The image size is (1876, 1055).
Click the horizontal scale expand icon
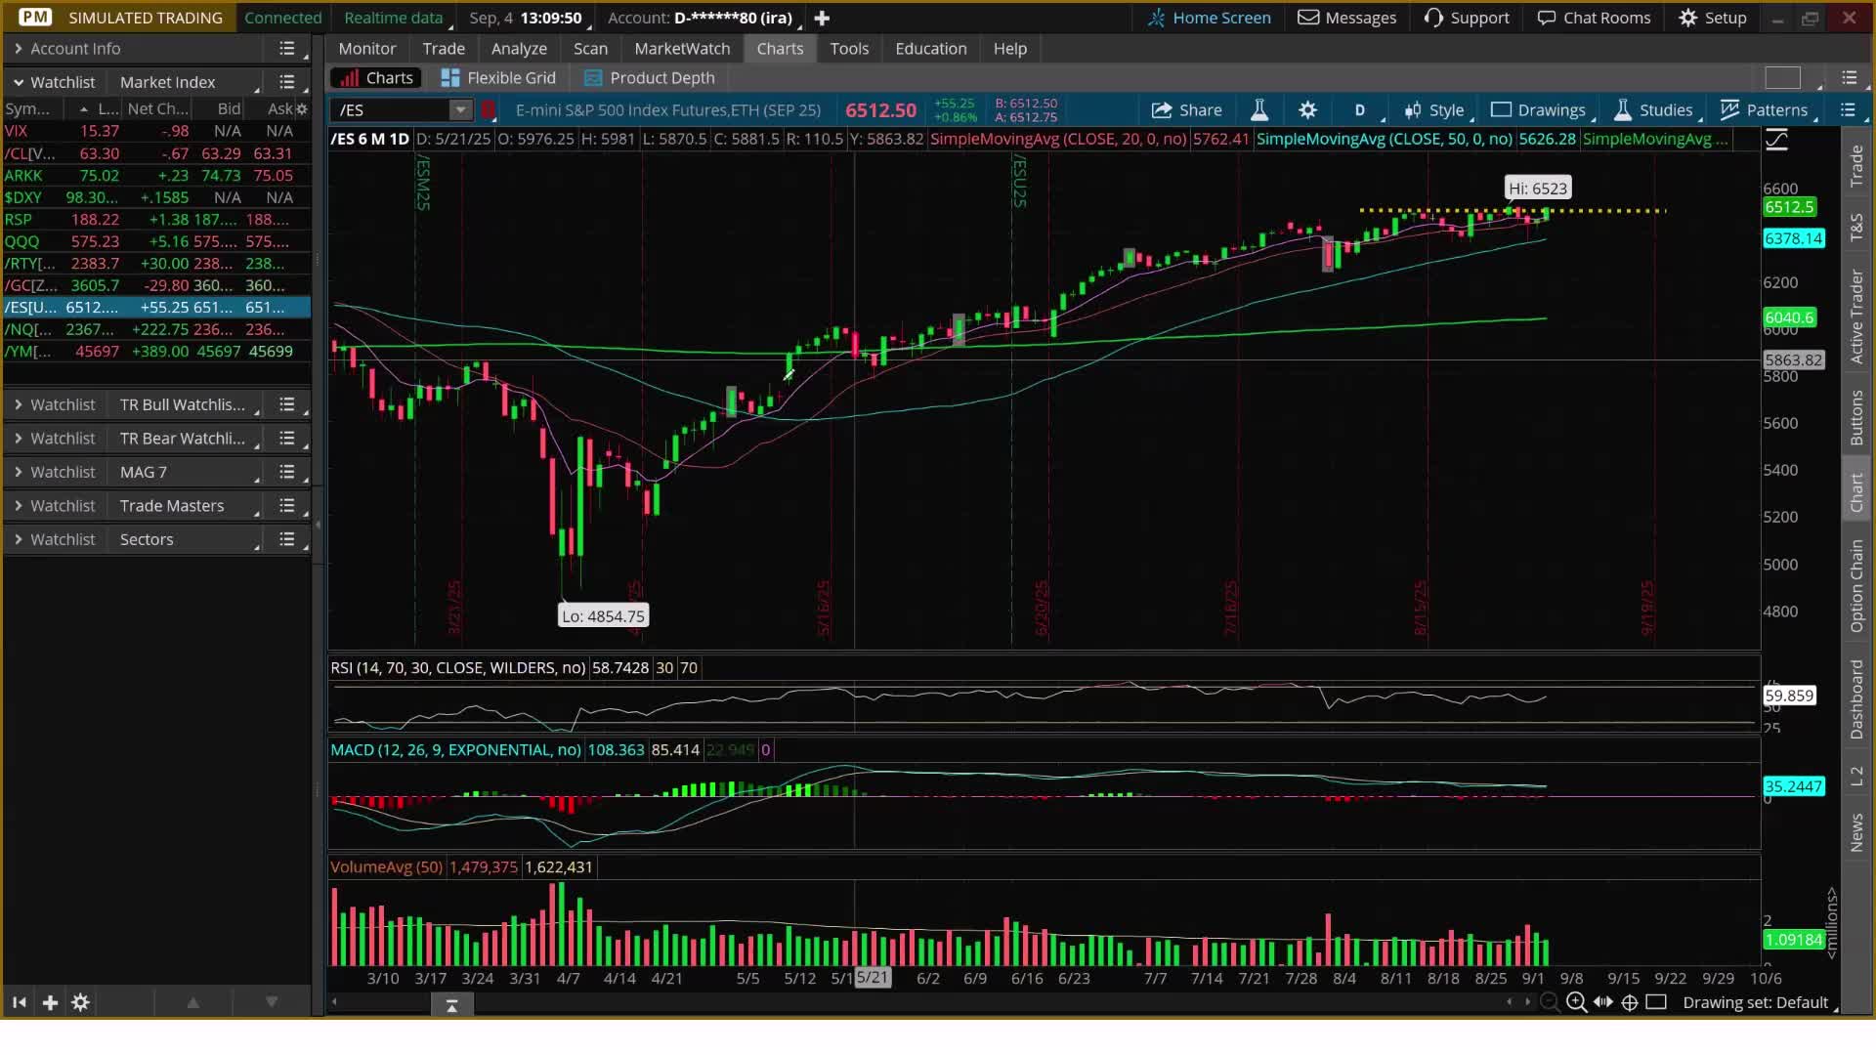pos(1603,1002)
